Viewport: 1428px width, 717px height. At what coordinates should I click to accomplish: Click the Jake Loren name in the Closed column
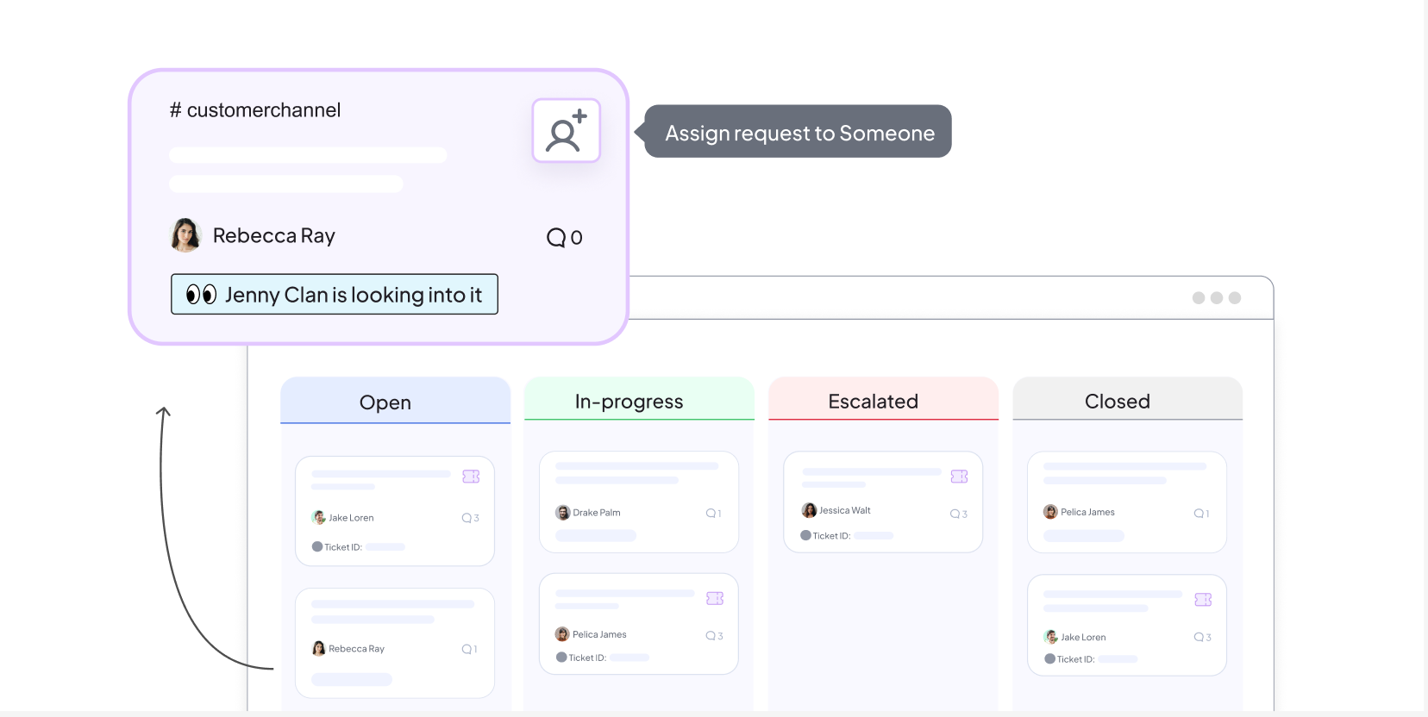tap(1083, 637)
